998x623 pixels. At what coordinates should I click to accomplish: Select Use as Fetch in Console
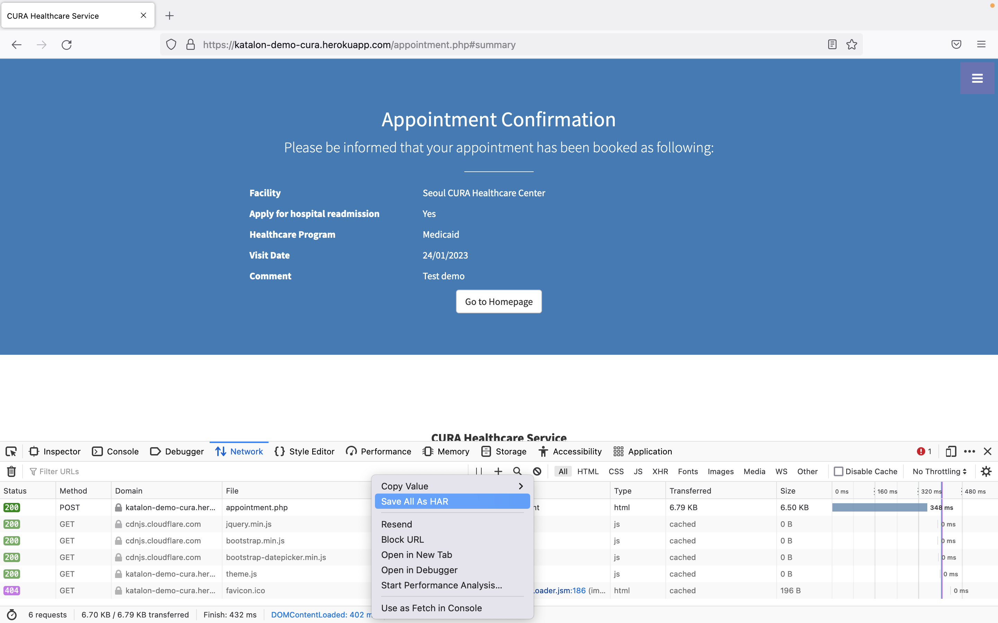point(431,608)
